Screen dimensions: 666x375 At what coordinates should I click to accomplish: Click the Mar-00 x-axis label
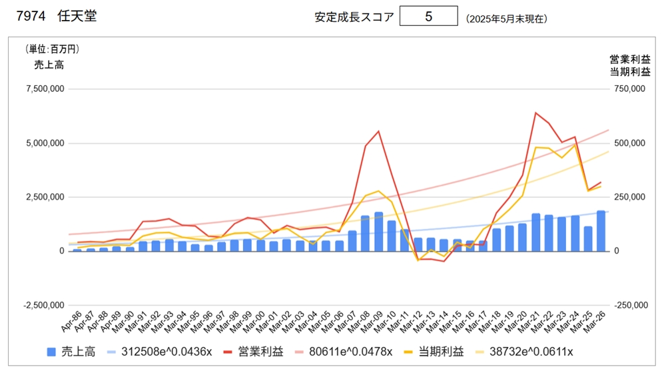(254, 322)
